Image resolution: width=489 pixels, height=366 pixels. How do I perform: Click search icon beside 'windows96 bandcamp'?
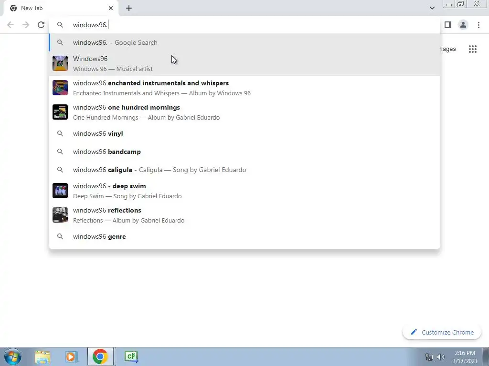[x=60, y=152]
